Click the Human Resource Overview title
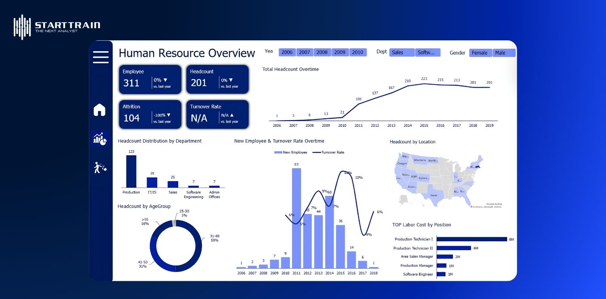Image resolution: width=606 pixels, height=299 pixels. (x=187, y=53)
